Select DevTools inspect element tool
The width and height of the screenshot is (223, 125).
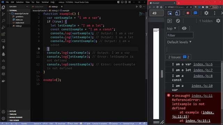pos(170,13)
